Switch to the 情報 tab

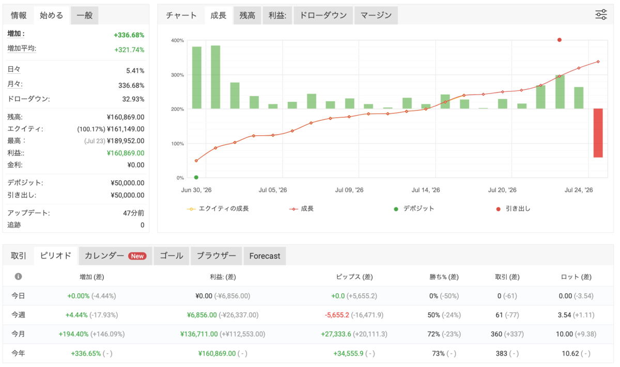click(19, 15)
